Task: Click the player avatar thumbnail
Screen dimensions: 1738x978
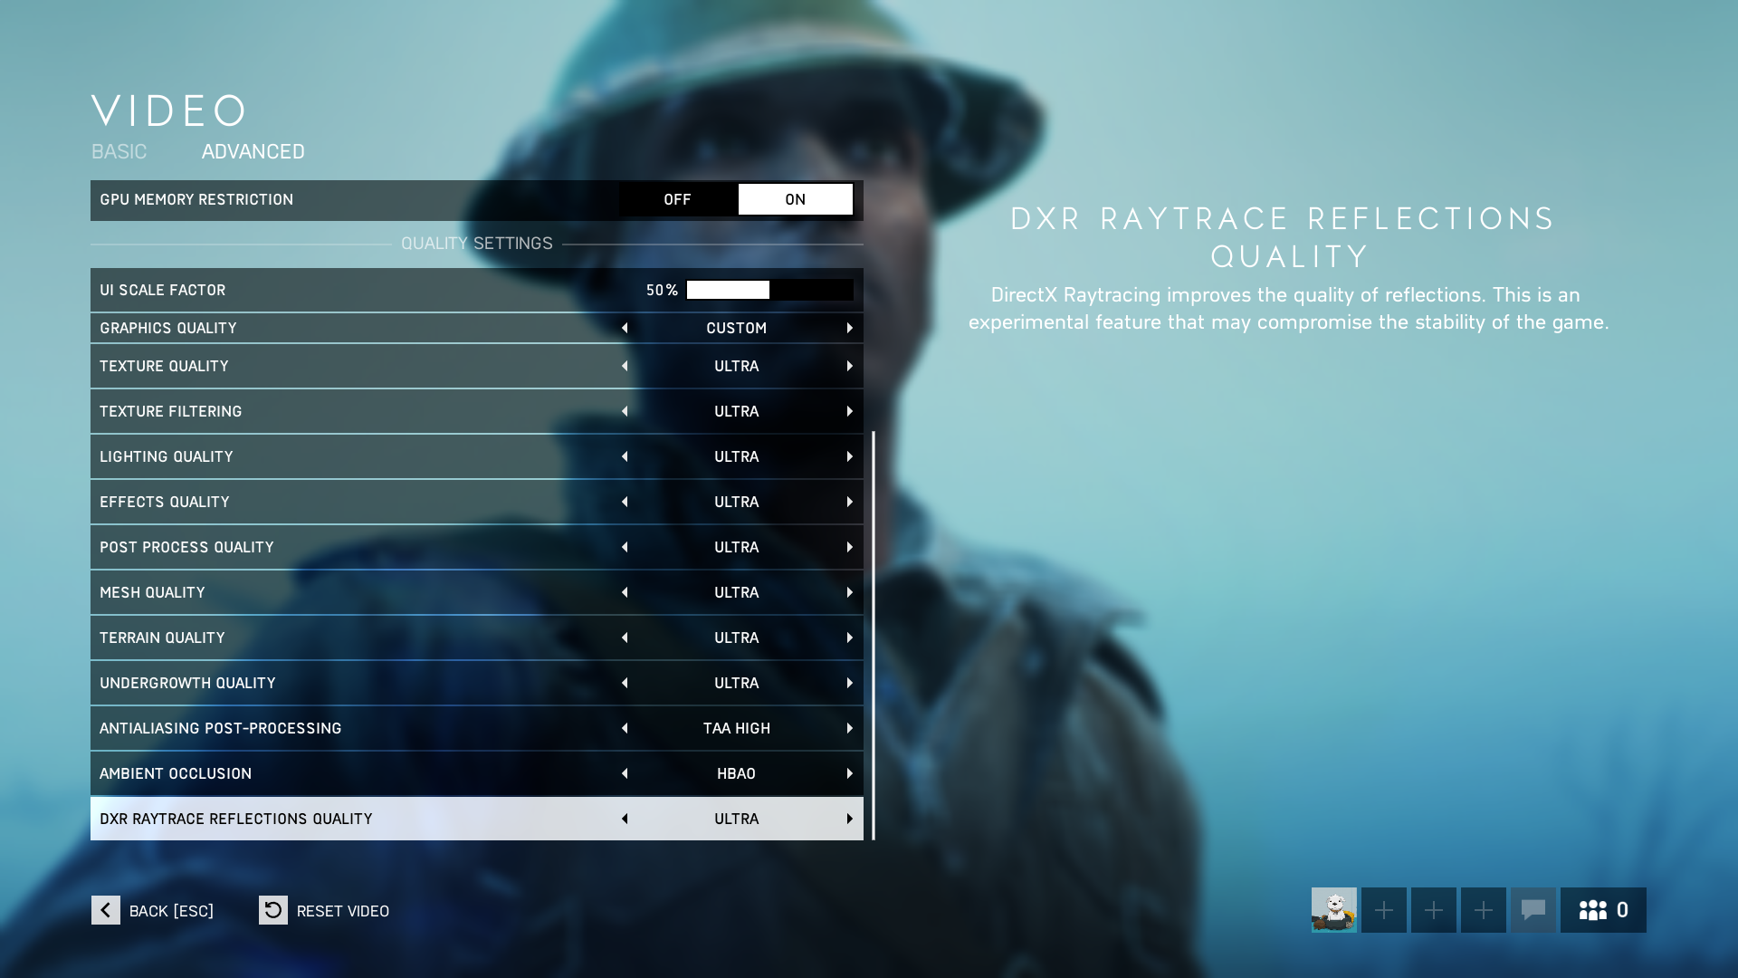Action: point(1333,910)
